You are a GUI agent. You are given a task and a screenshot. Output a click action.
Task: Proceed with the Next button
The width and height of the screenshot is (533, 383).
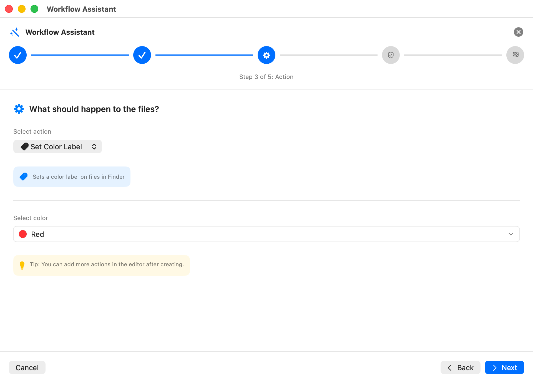tap(504, 367)
